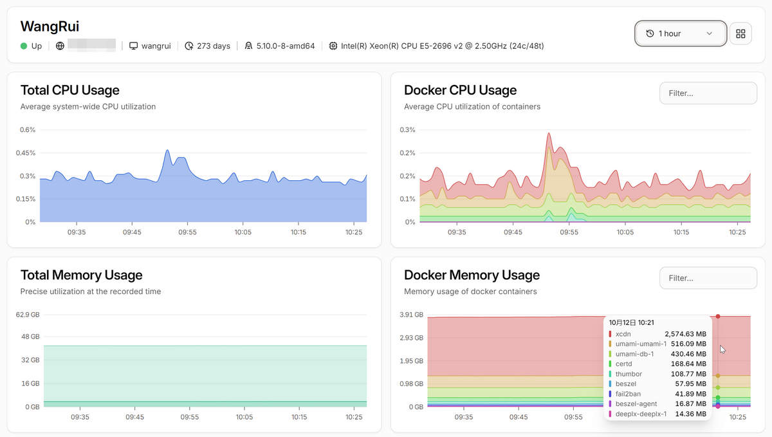Click the uptime clock icon before 273 days
Screen dimensions: 772x437
pos(188,46)
